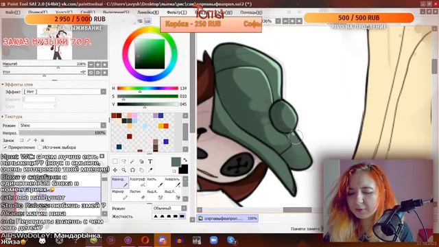Toggle the Источник выбора option

[x=40, y=148]
